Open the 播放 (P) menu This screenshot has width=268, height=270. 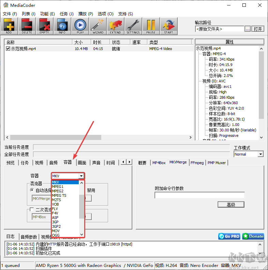pos(86,14)
